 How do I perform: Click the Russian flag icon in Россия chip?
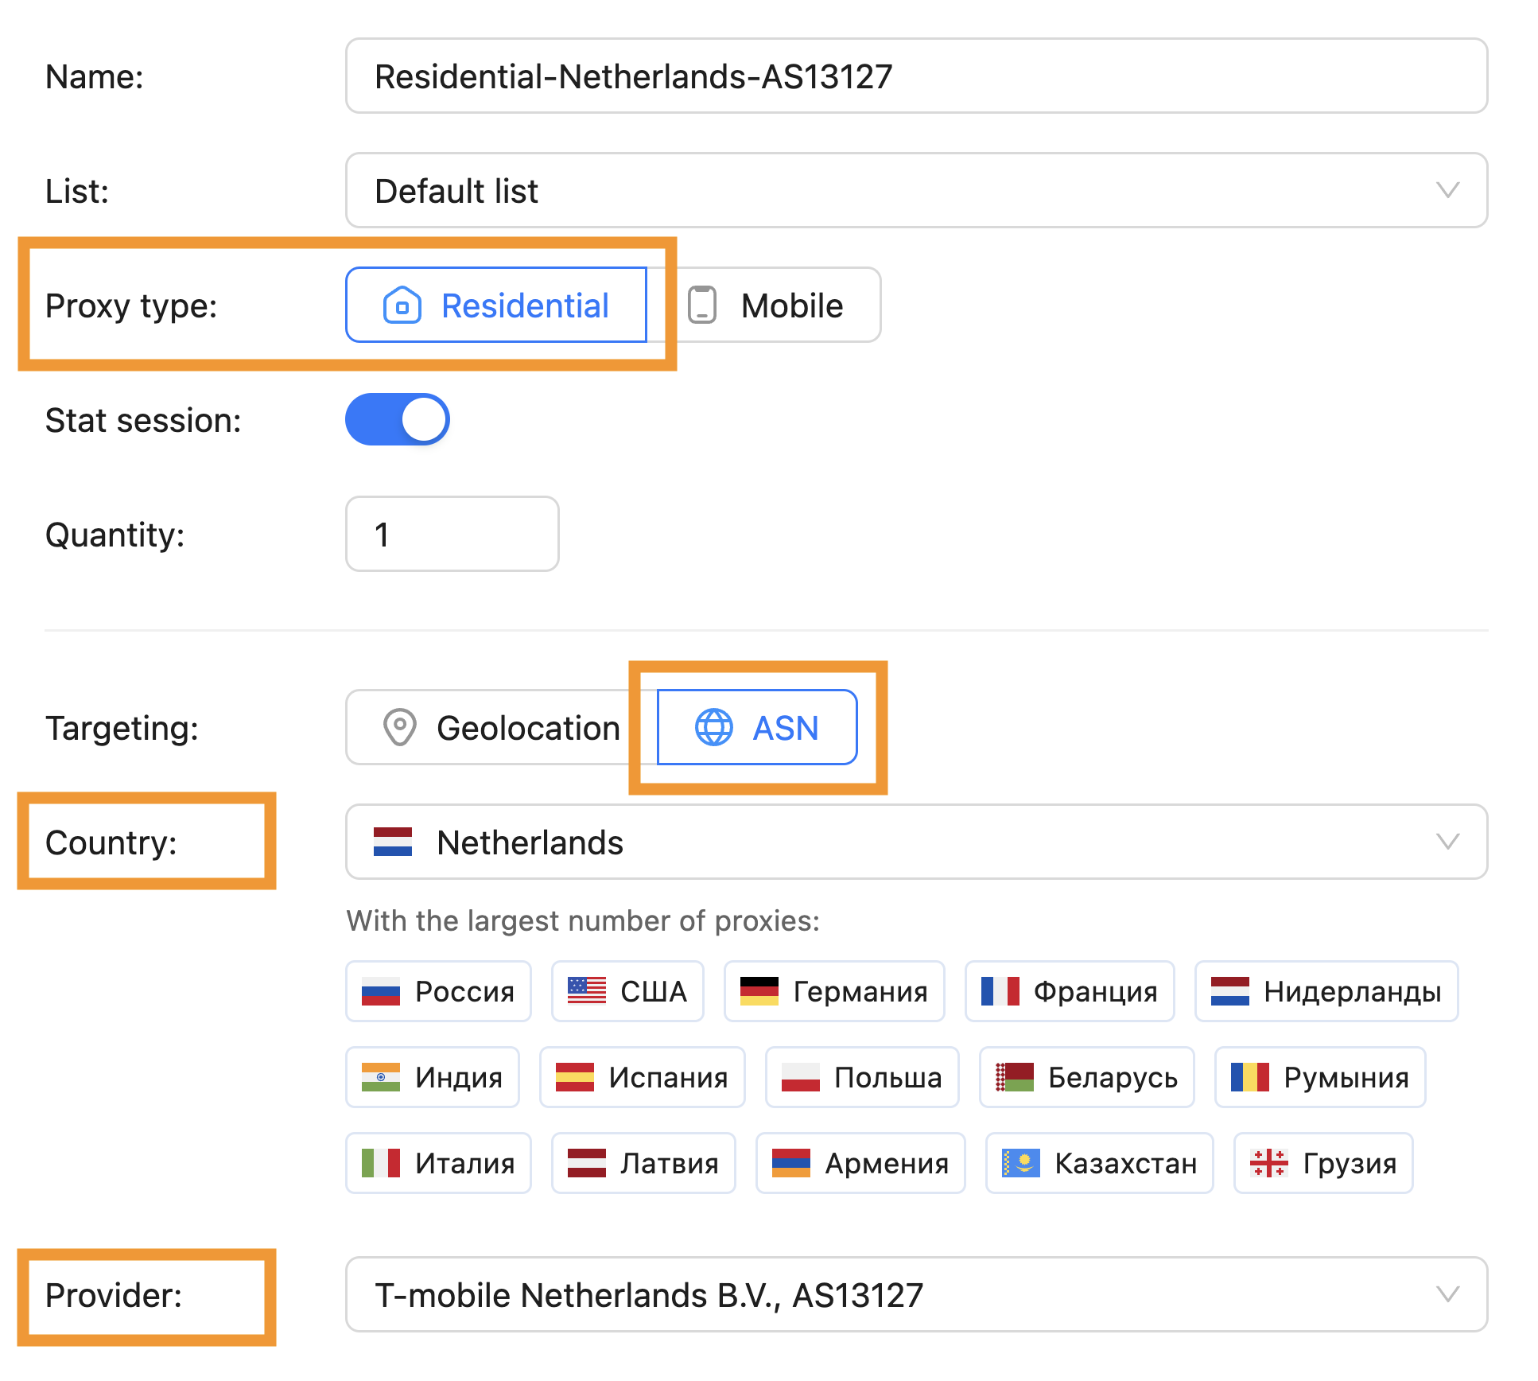(x=380, y=991)
